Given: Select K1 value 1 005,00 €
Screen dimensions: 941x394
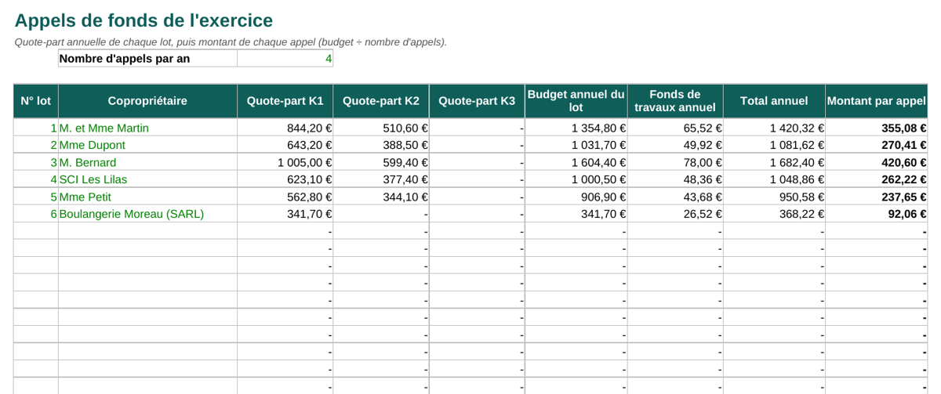Looking at the screenshot, I should pos(285,162).
